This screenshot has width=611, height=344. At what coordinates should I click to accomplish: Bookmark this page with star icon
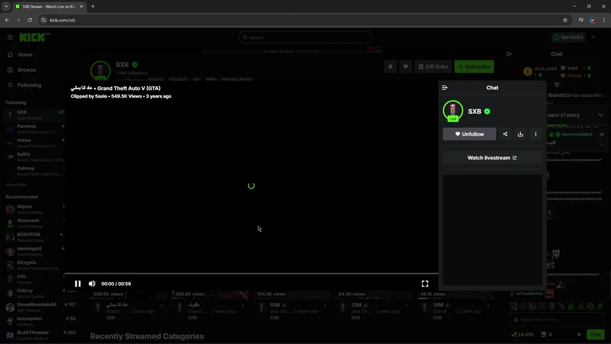565,20
